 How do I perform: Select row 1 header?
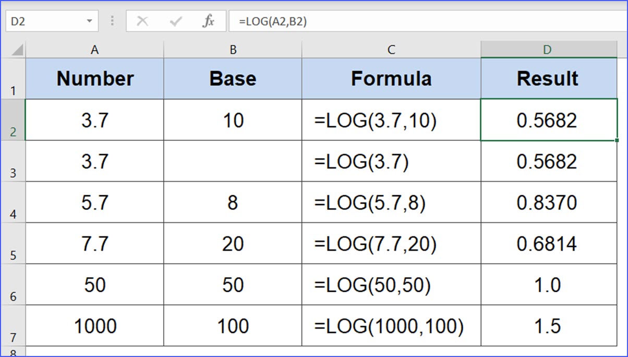point(13,79)
